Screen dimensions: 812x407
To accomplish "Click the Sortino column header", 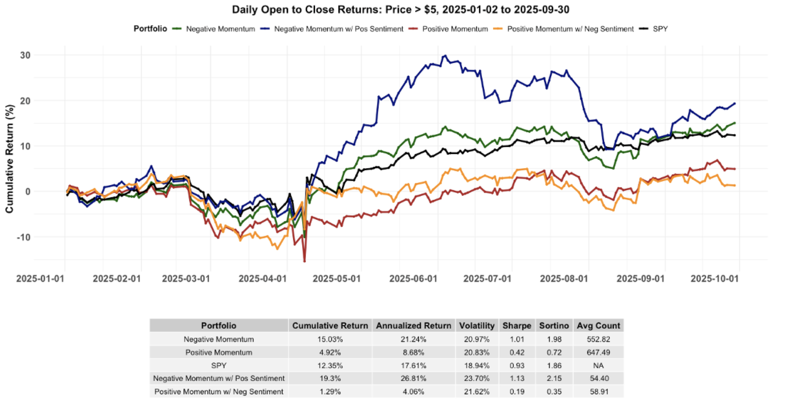I will click(554, 325).
